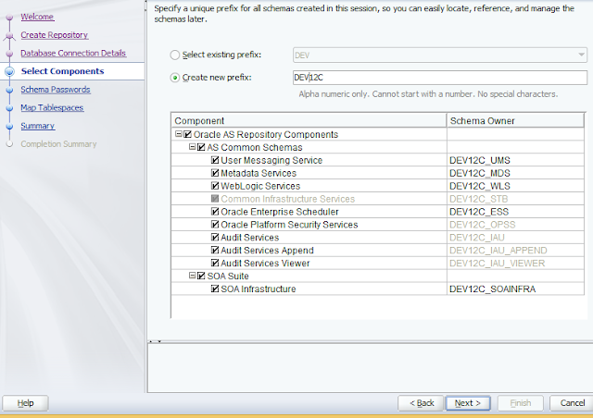Click the Select Components step bullet icon
The height and width of the screenshot is (418, 593).
click(x=10, y=71)
